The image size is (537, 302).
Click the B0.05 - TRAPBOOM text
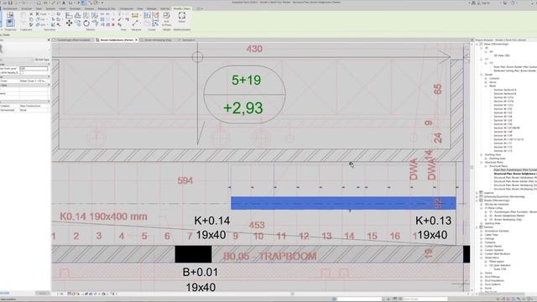[269, 256]
